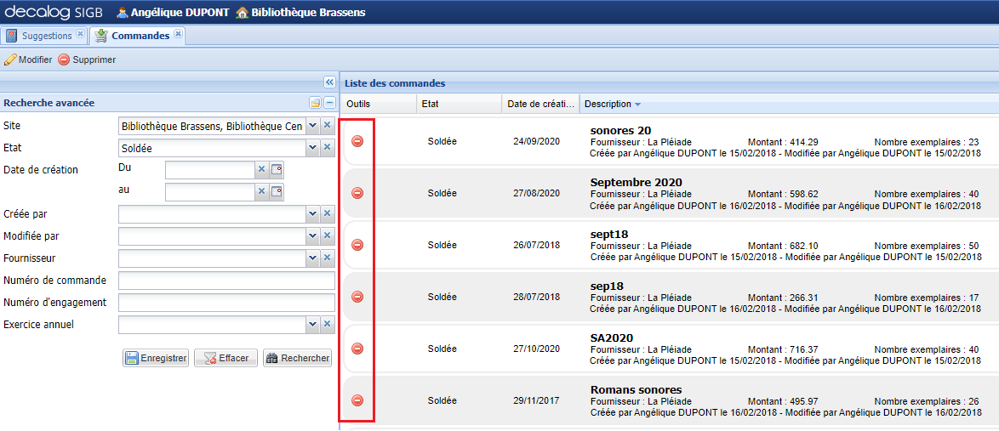This screenshot has width=999, height=431.
Task: Click the red delete icon for sonores 20
Action: tap(357, 141)
